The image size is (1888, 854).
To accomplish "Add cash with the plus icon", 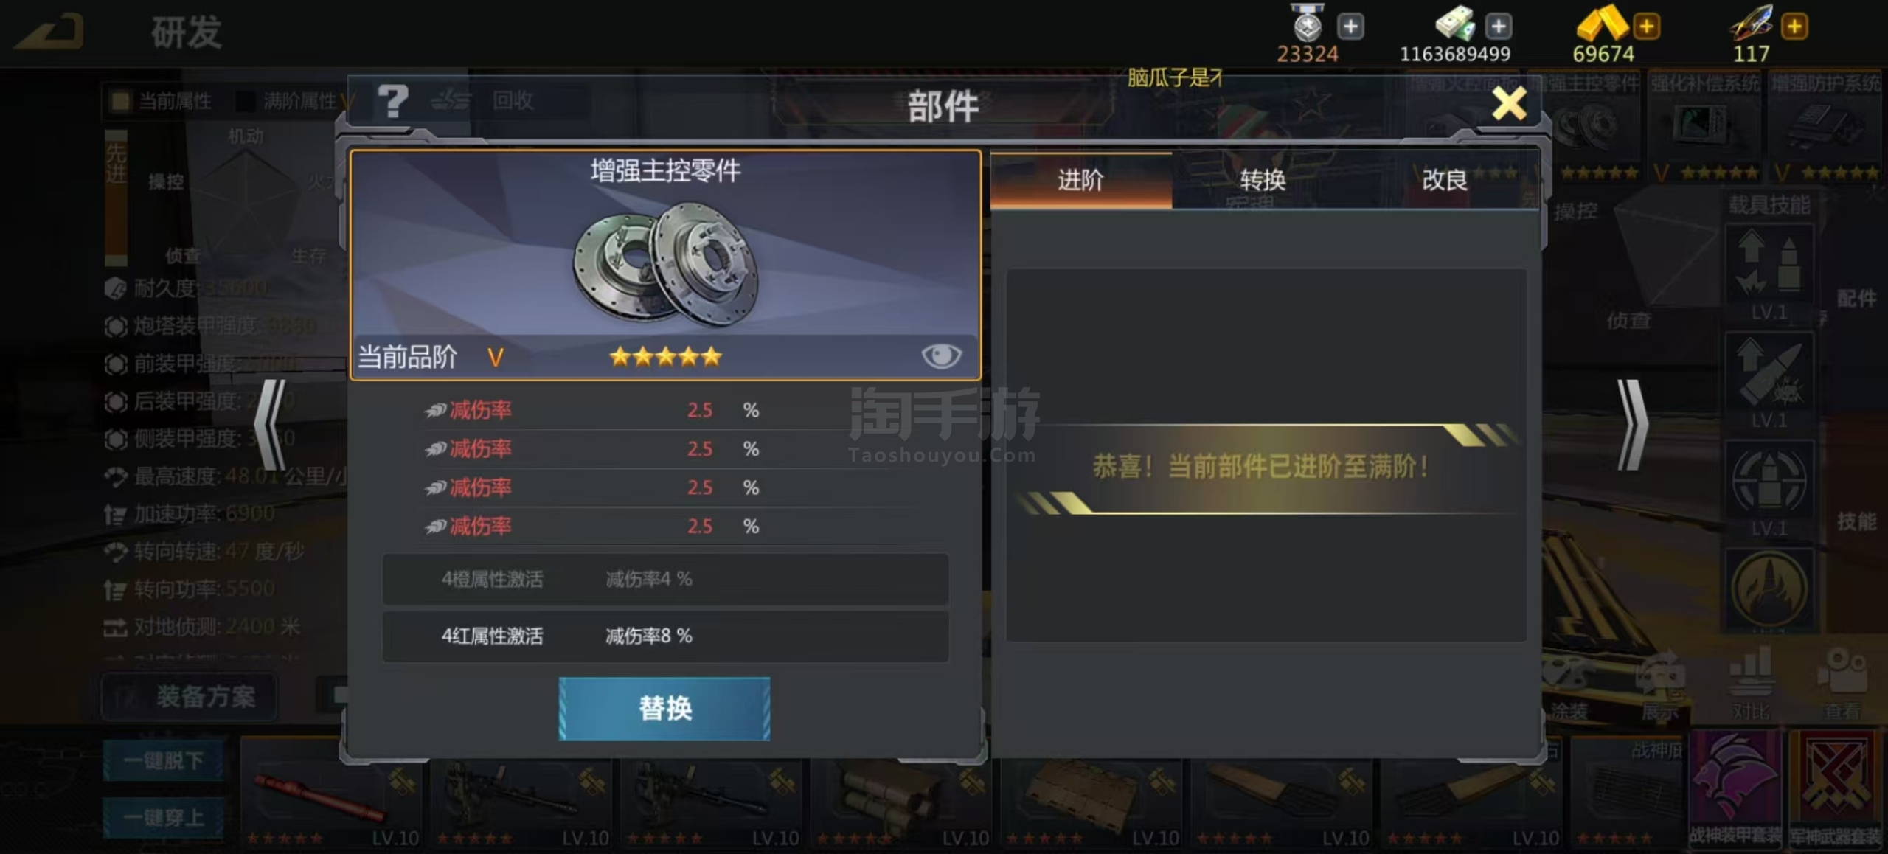I will 1498,27.
